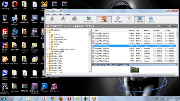Close the Просмотр preview pane

pos(177,65)
